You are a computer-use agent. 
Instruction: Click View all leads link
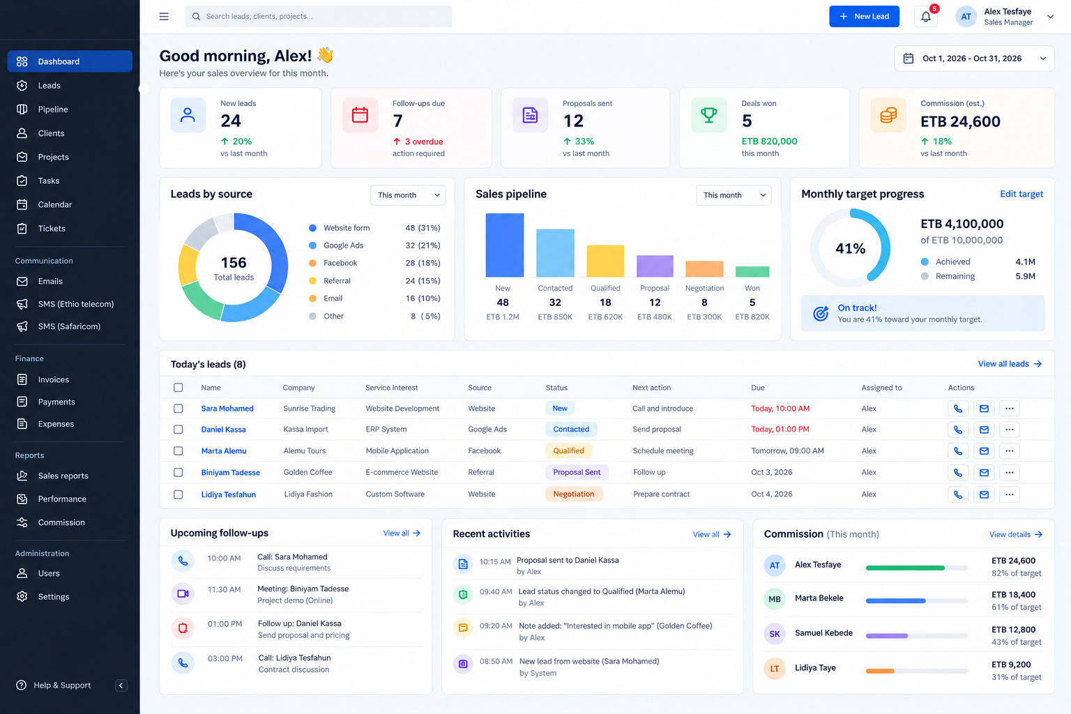click(x=1010, y=364)
